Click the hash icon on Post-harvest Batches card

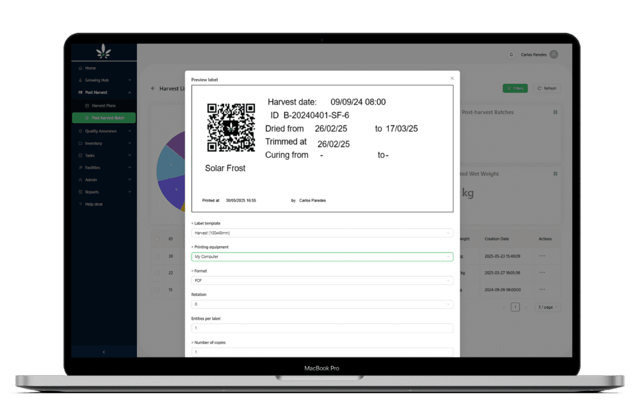pyautogui.click(x=556, y=113)
